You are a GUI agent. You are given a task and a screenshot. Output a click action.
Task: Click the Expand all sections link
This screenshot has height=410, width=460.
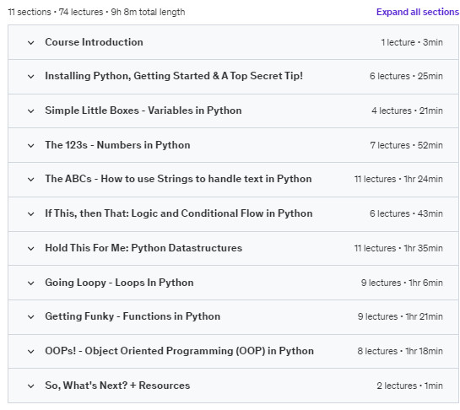(418, 12)
